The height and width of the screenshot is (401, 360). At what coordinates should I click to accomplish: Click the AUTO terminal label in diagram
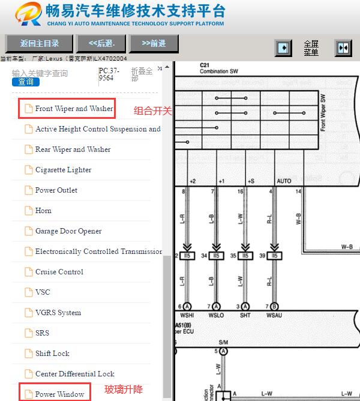284,181
